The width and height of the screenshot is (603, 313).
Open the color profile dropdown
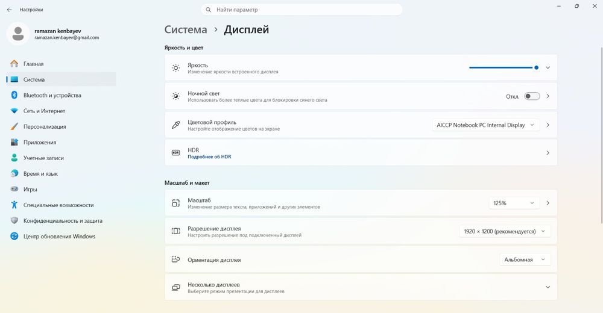point(485,125)
